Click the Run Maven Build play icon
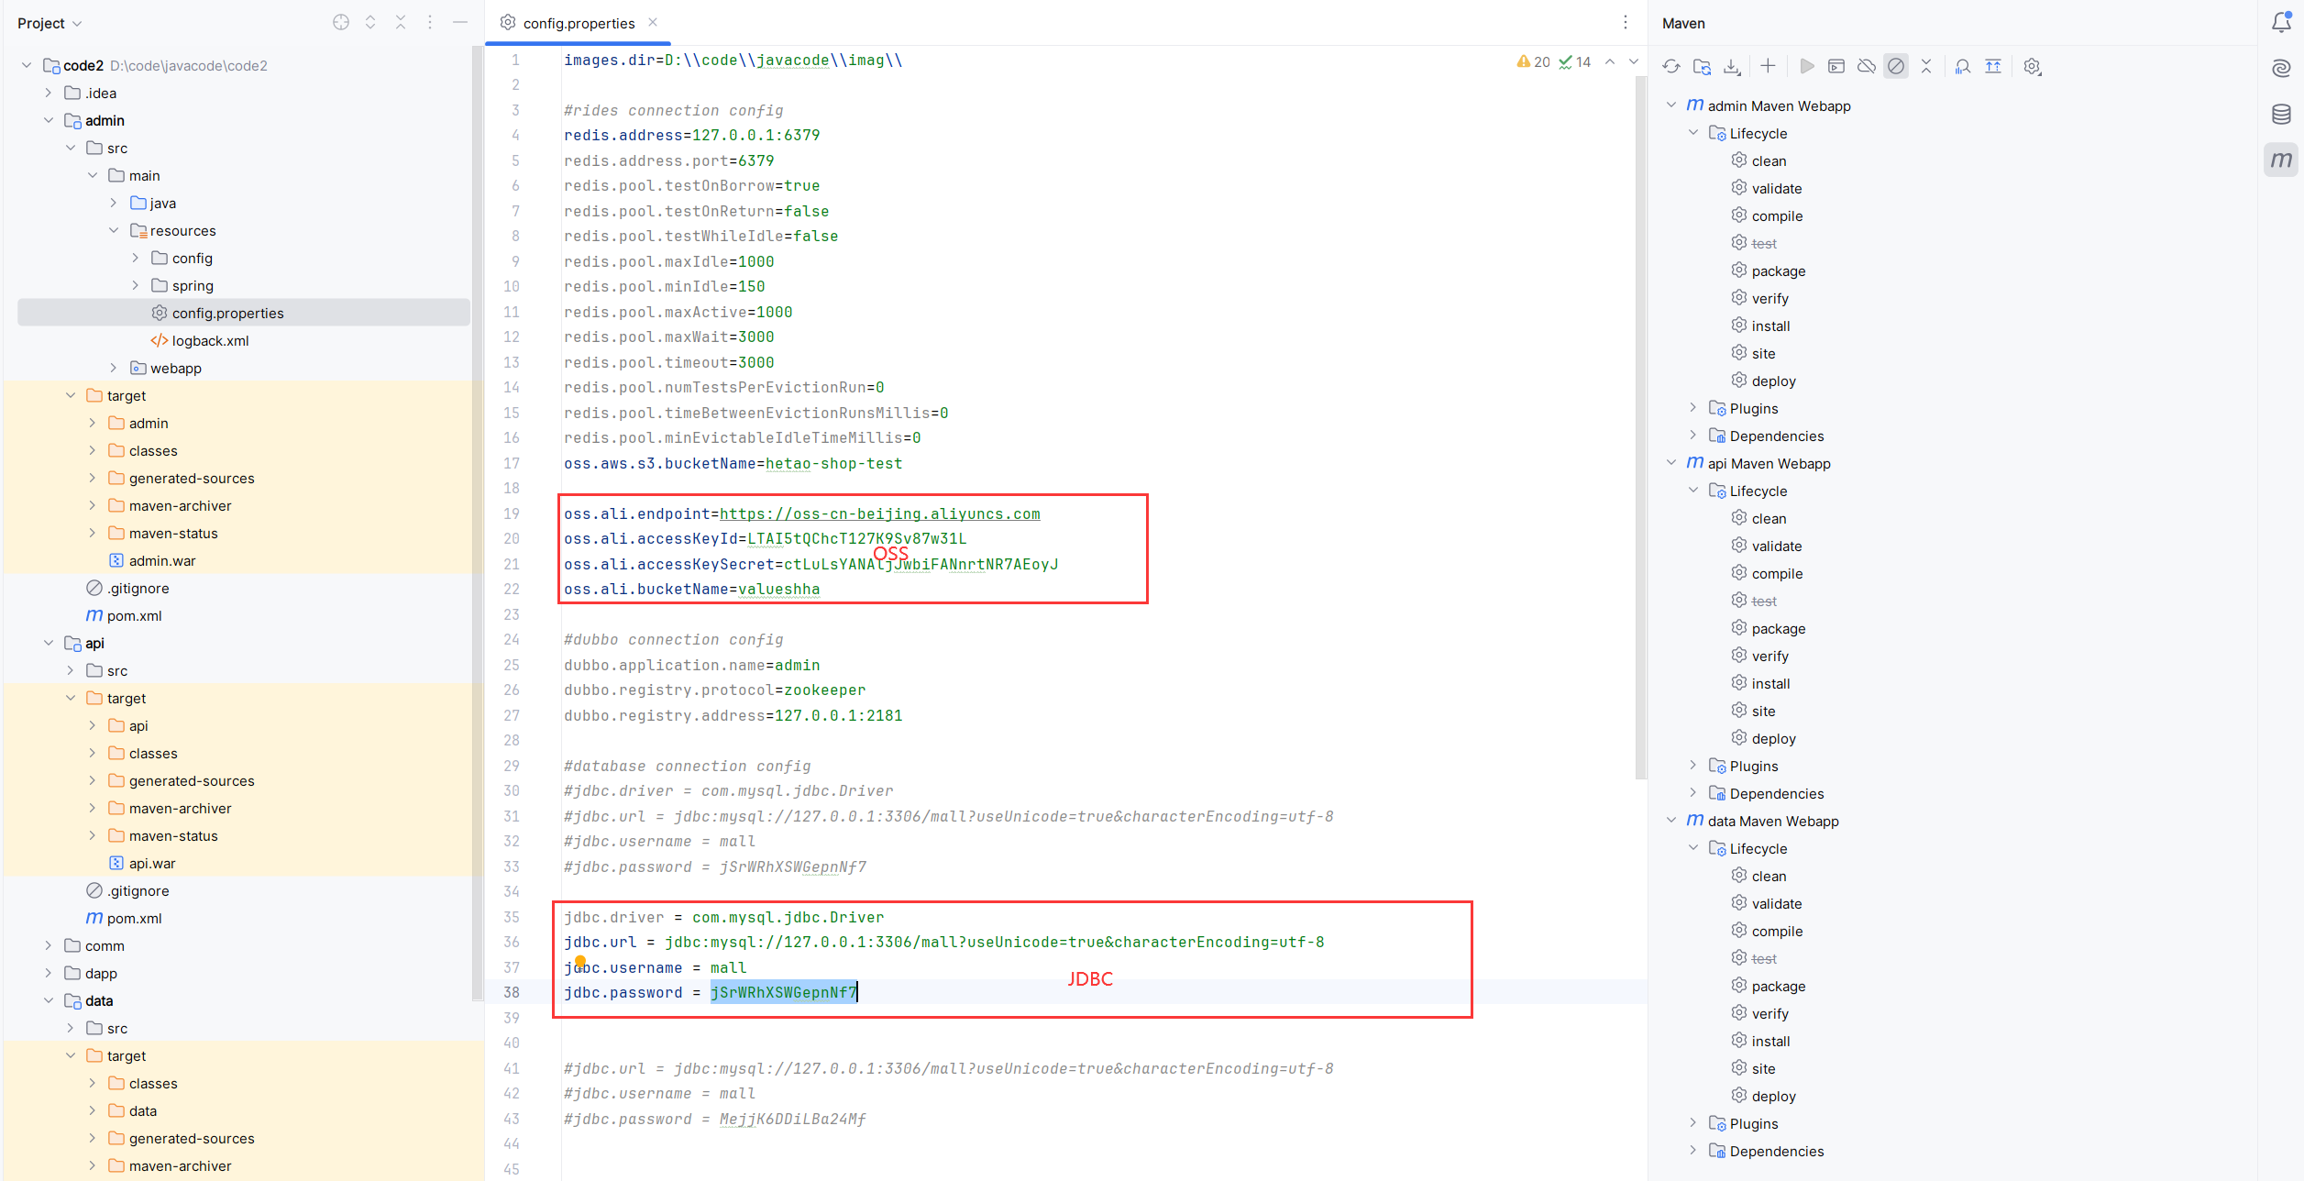The height and width of the screenshot is (1181, 2304). tap(1806, 66)
